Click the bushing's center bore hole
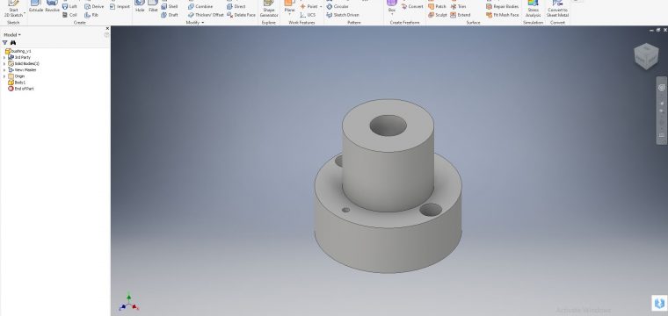Viewport: 668px width, 316px height. coord(388,126)
